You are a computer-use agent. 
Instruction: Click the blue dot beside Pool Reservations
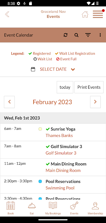[40, 181]
